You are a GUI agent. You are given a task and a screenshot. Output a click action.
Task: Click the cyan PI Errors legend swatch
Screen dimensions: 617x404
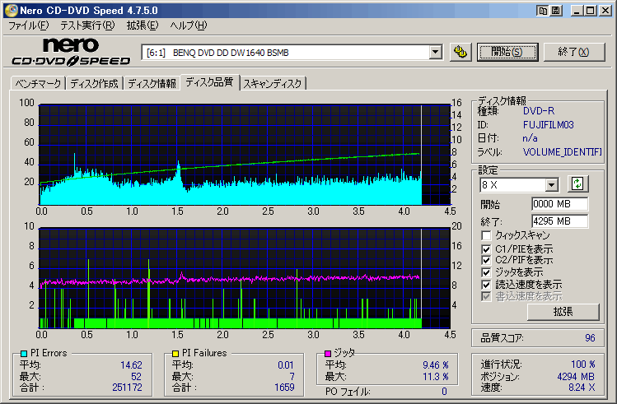(x=24, y=353)
